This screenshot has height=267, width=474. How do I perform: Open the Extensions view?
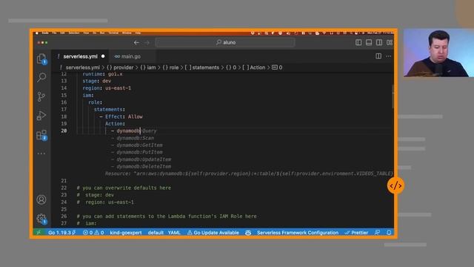pos(41,135)
